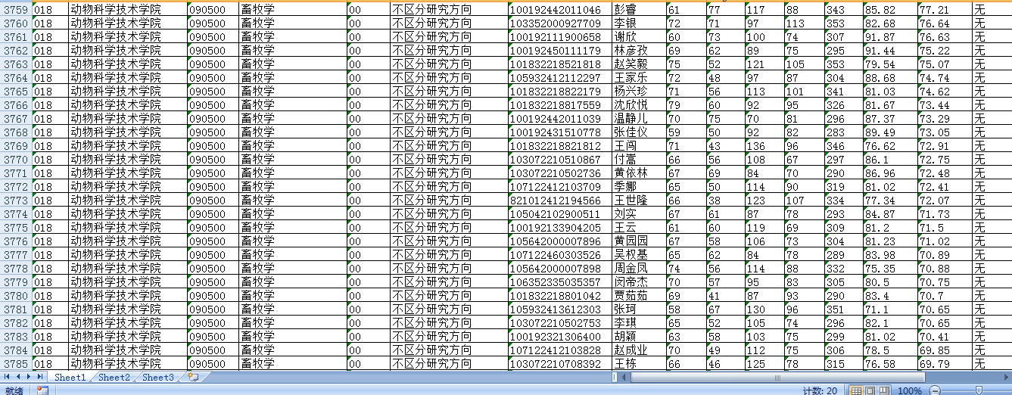Click the name cell 李银
1012x395 pixels.
pos(638,23)
